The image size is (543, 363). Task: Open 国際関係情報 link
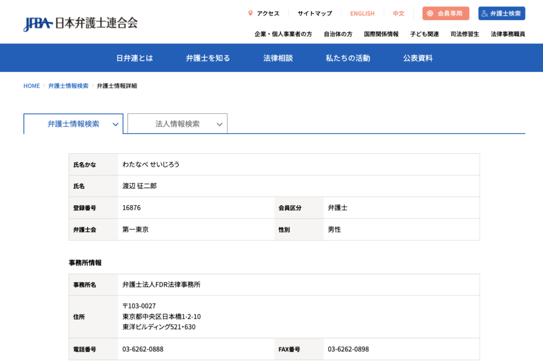(381, 34)
